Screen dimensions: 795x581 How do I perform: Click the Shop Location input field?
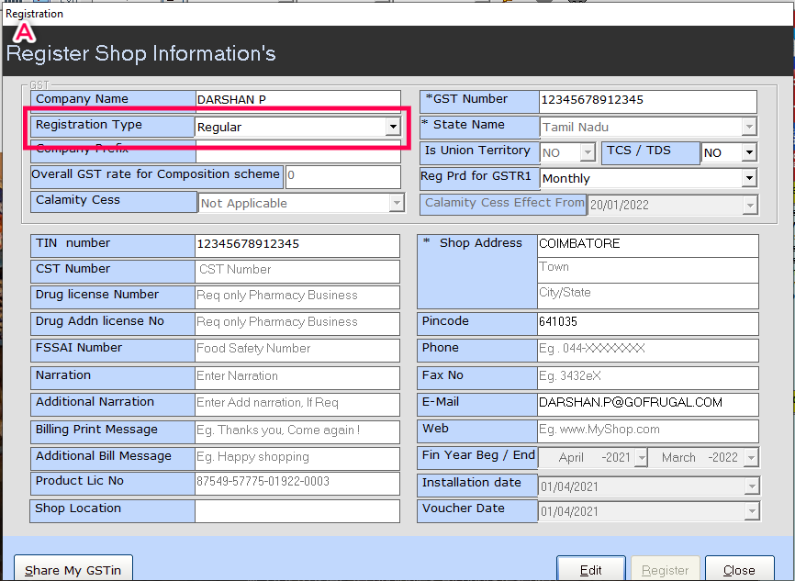tap(297, 510)
